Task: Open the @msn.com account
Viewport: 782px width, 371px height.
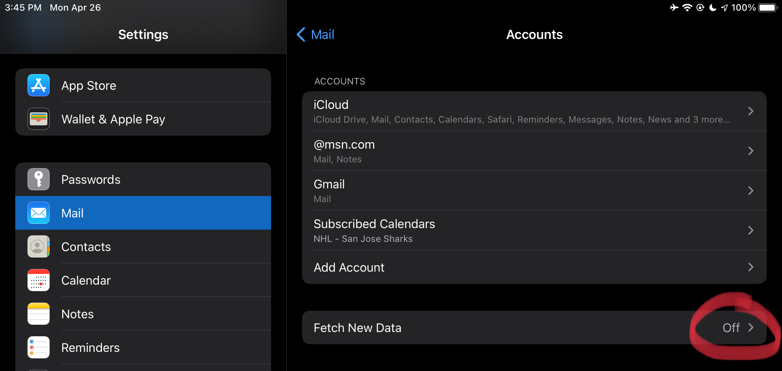Action: pyautogui.click(x=534, y=151)
